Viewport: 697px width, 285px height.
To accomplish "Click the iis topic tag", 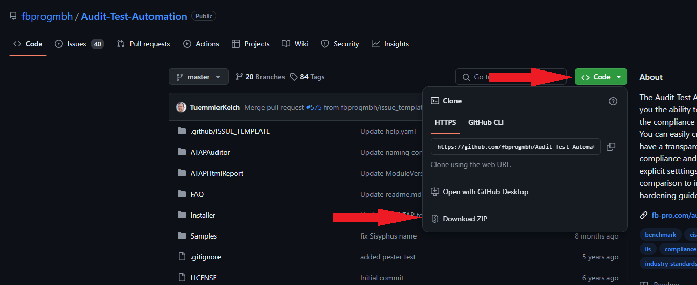I will pyautogui.click(x=648, y=249).
